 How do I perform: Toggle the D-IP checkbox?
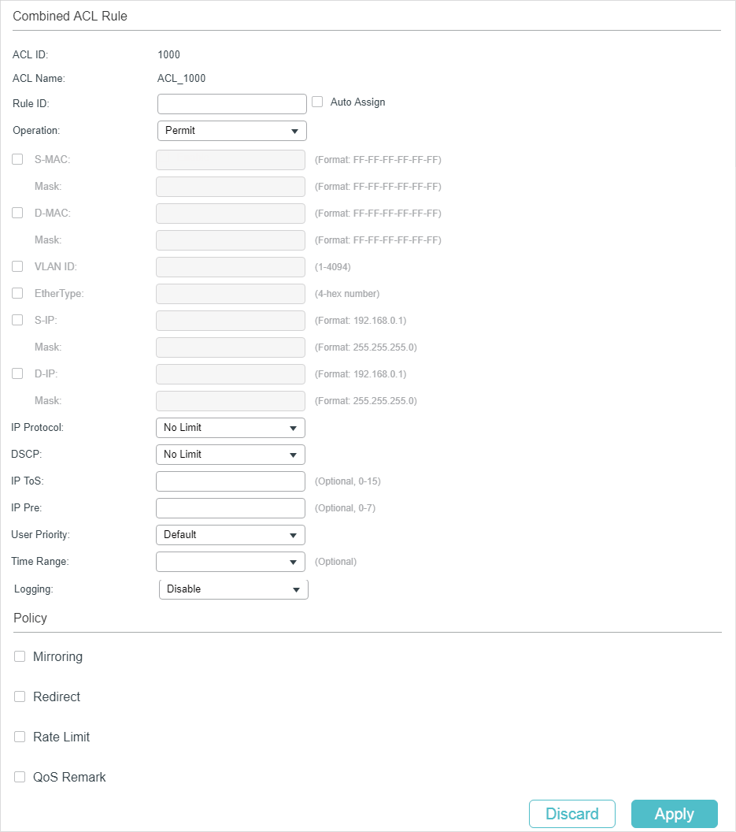pos(17,373)
